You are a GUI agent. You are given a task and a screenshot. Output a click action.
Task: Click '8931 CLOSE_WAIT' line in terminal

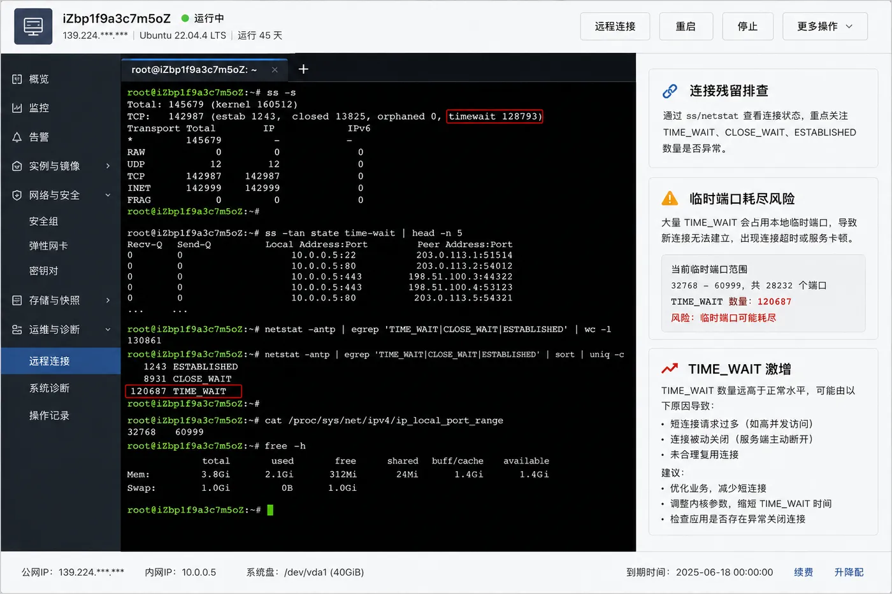187,379
